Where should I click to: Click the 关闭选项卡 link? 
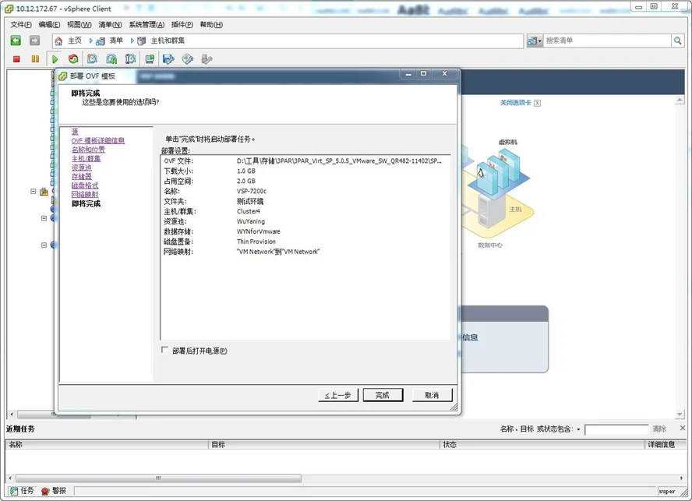[515, 102]
